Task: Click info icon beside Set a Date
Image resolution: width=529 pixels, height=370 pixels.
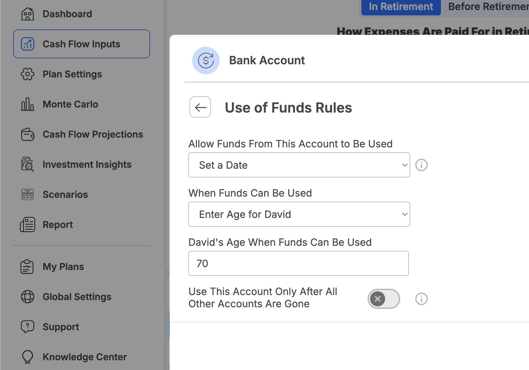Action: pyautogui.click(x=422, y=165)
